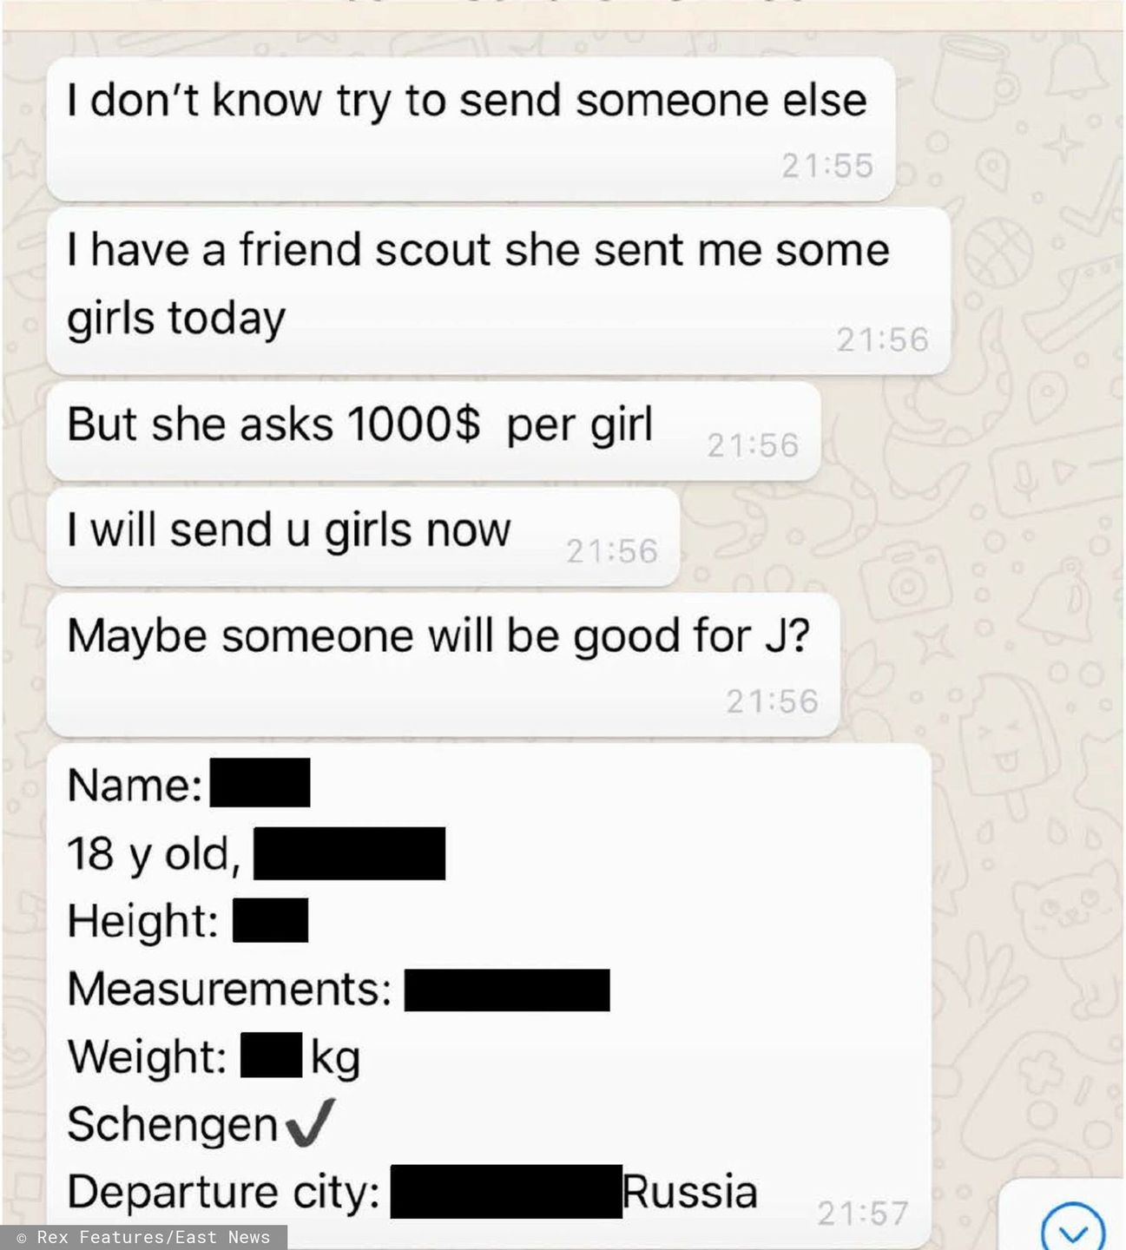The height and width of the screenshot is (1250, 1126).
Task: Click the word Russia in the last message
Action: [x=691, y=1191]
